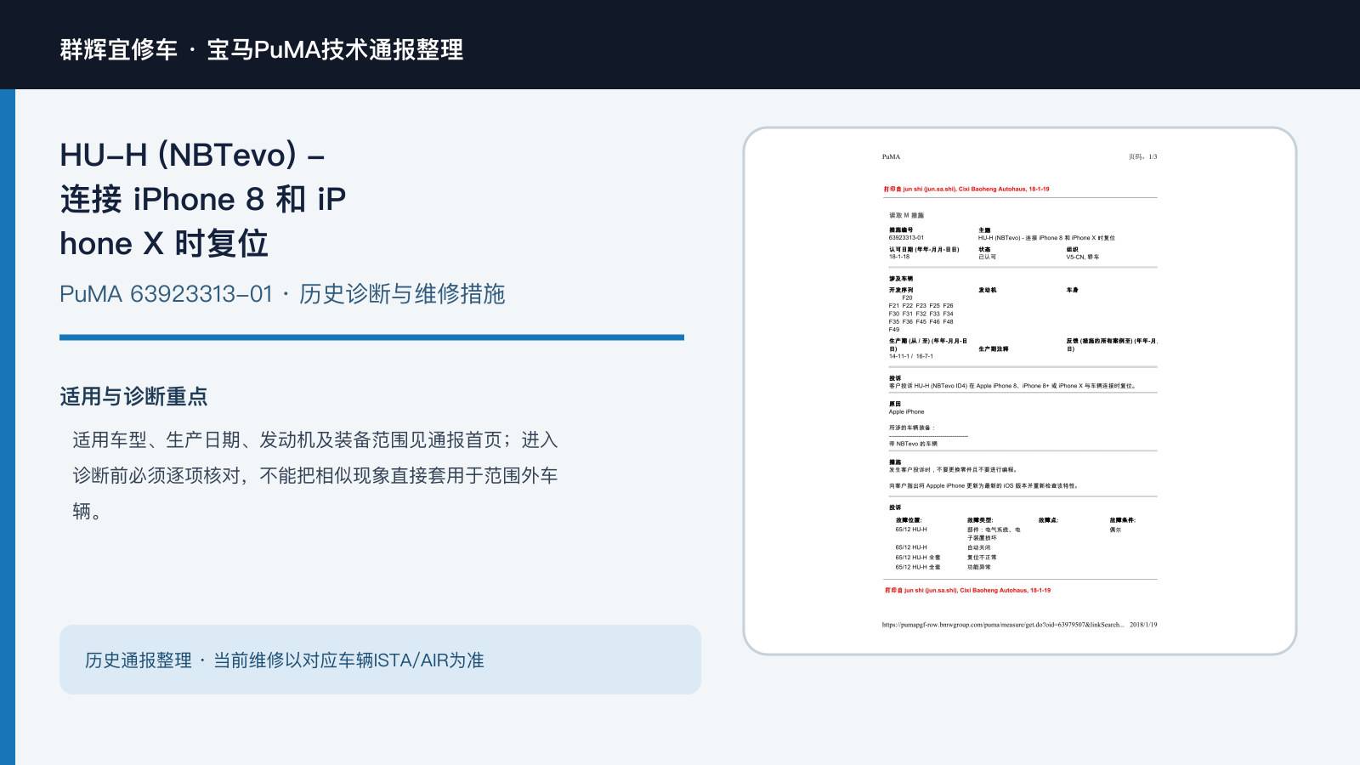The width and height of the screenshot is (1360, 765).
Task: Click the header title 群辉宜修车 · 宝马PuMA技术通报整理
Action: coord(262,49)
